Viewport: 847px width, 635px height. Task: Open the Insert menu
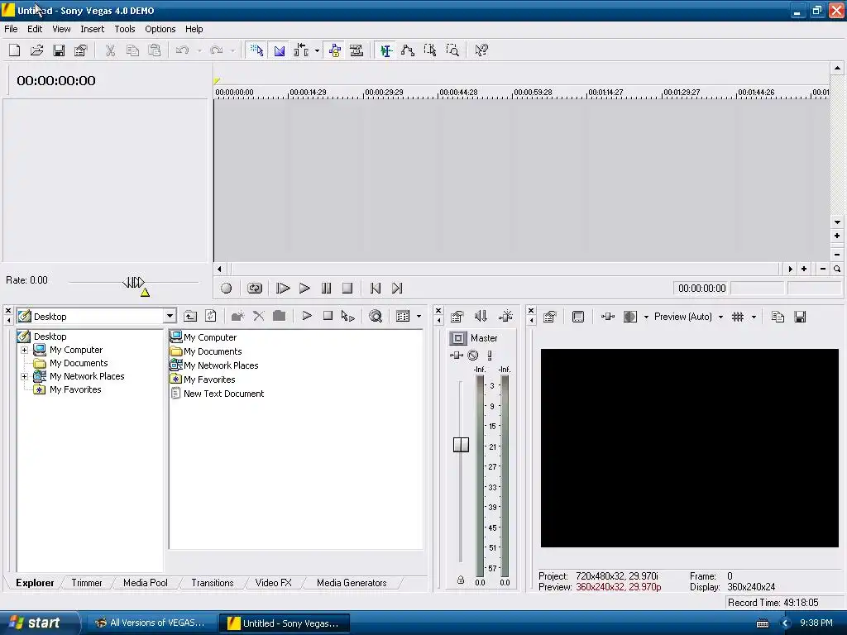(x=93, y=29)
